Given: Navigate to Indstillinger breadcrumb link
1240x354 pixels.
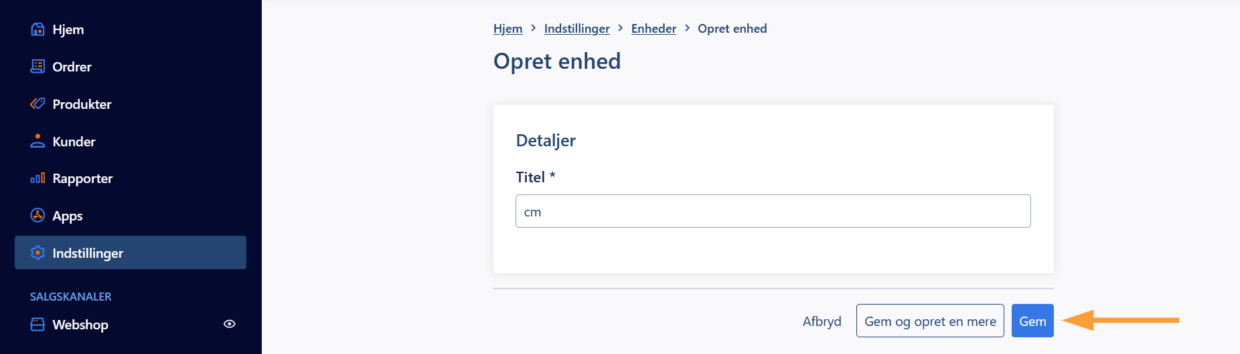Looking at the screenshot, I should click(576, 29).
